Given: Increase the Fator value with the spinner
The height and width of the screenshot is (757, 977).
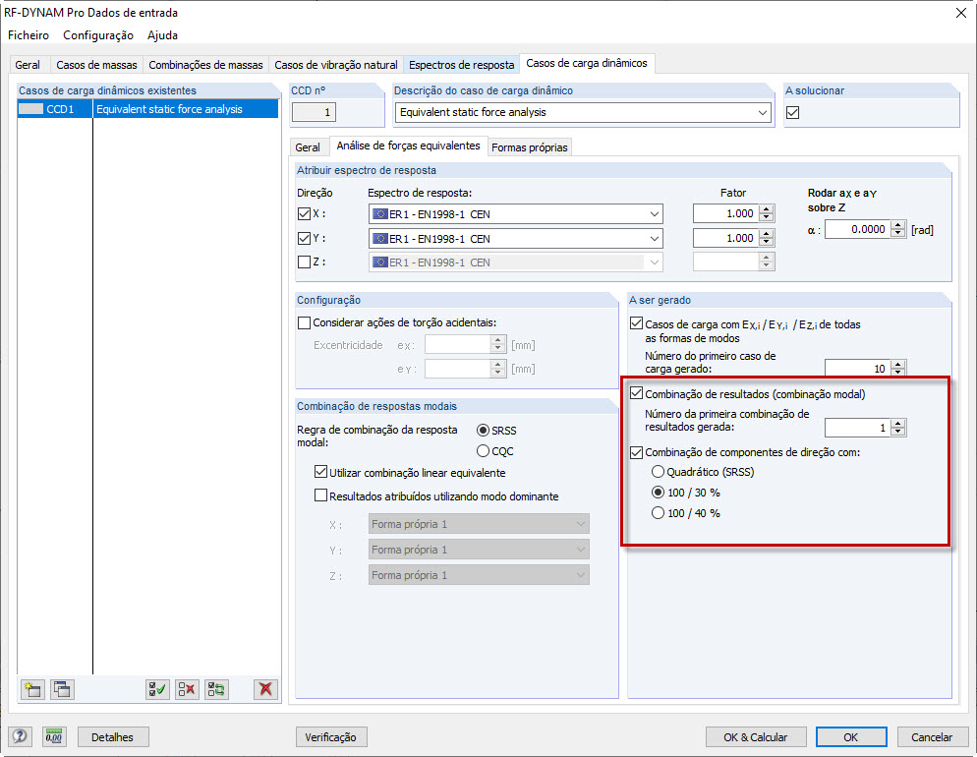Looking at the screenshot, I should tap(768, 209).
